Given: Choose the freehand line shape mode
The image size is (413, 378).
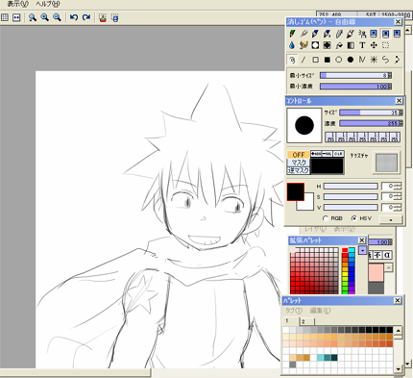Looking at the screenshot, I should tap(292, 60).
